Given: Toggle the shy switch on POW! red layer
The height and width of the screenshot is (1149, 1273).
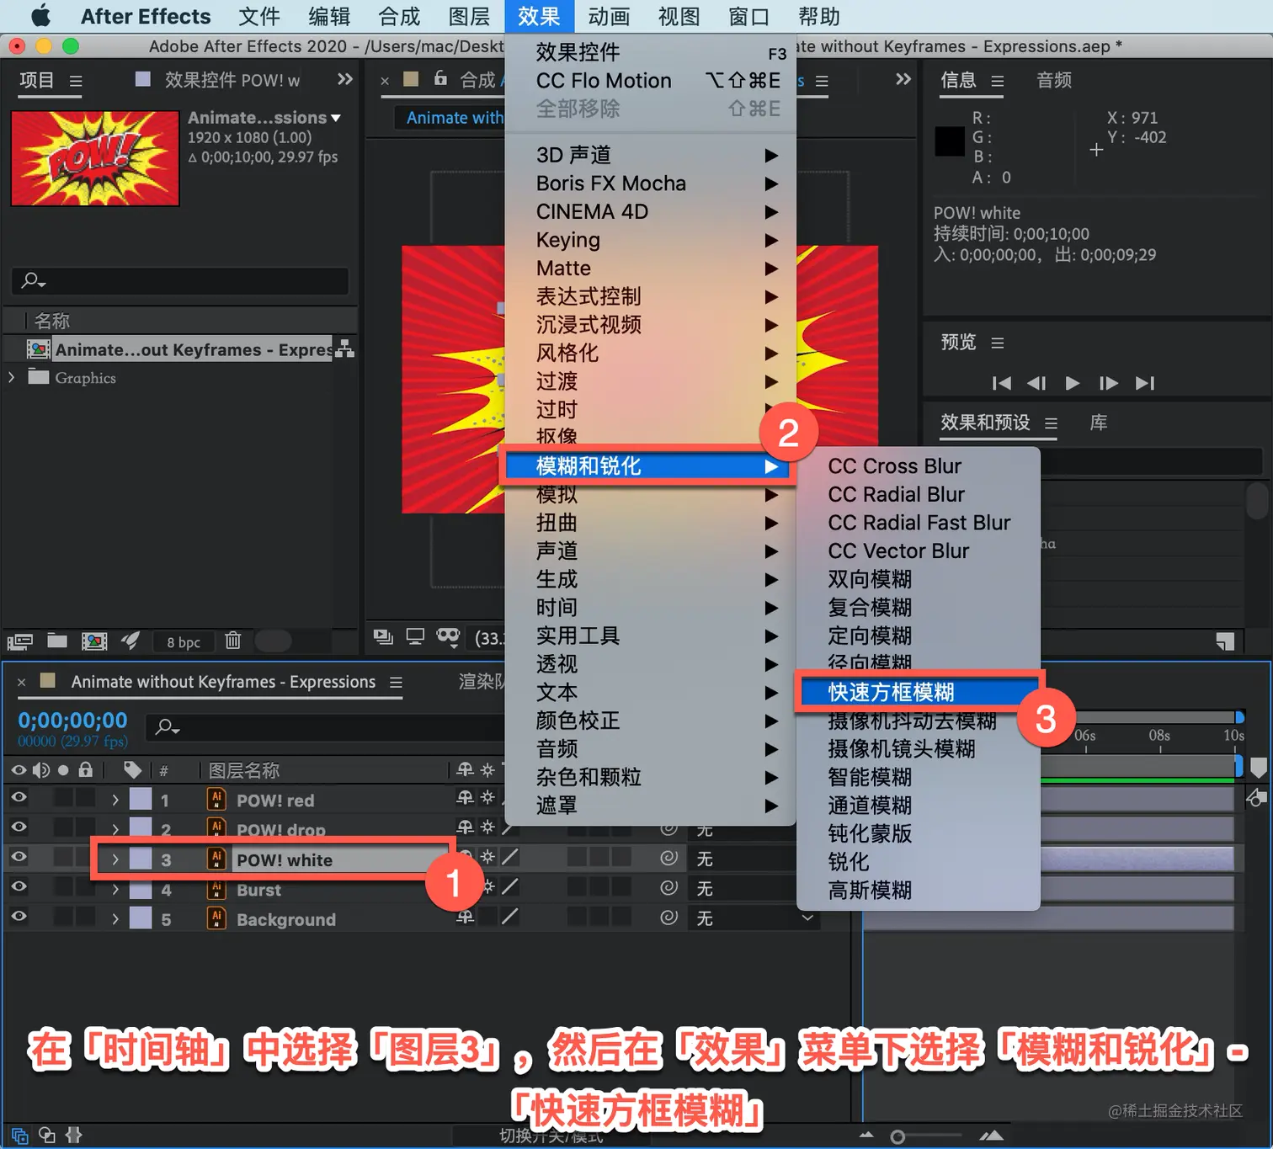Looking at the screenshot, I should (465, 797).
